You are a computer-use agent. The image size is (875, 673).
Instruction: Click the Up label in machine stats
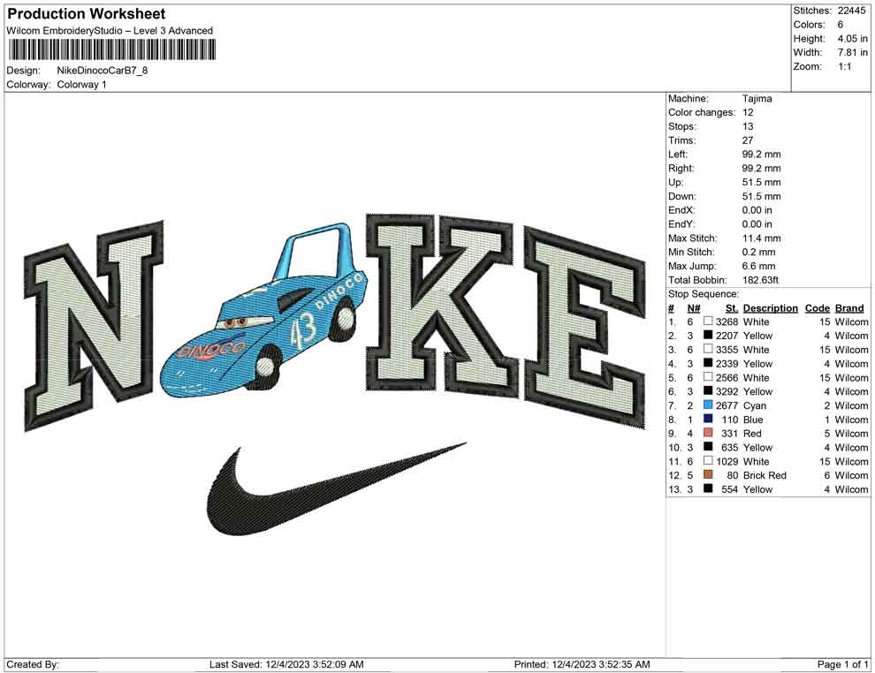(675, 182)
